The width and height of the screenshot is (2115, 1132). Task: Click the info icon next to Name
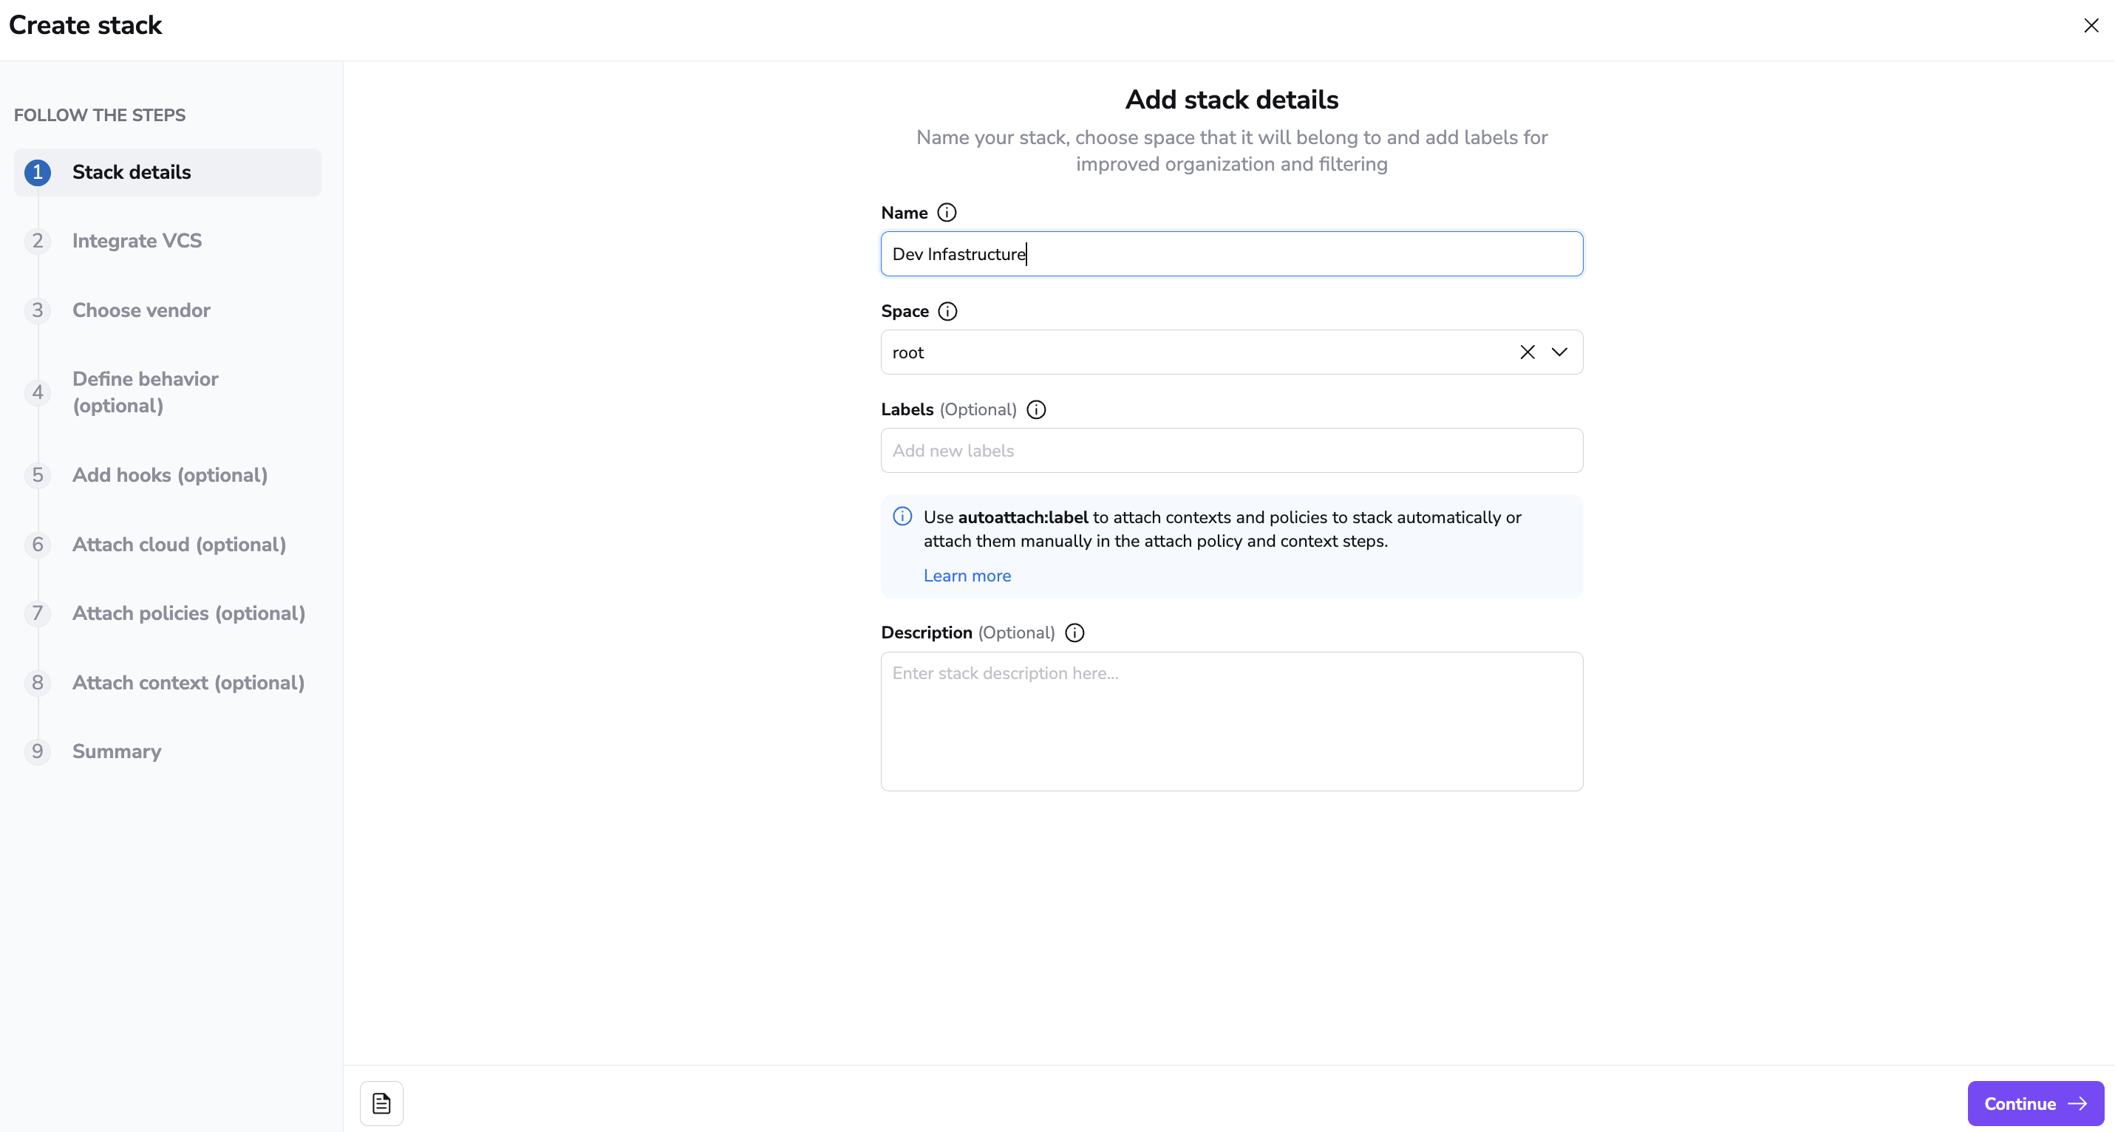(x=947, y=213)
